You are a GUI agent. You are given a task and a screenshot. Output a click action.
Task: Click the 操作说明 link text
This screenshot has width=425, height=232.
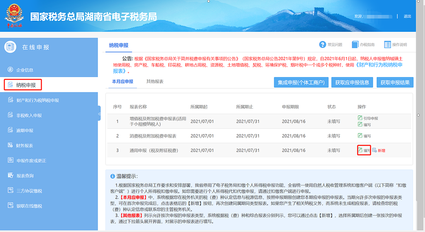[x=399, y=45]
